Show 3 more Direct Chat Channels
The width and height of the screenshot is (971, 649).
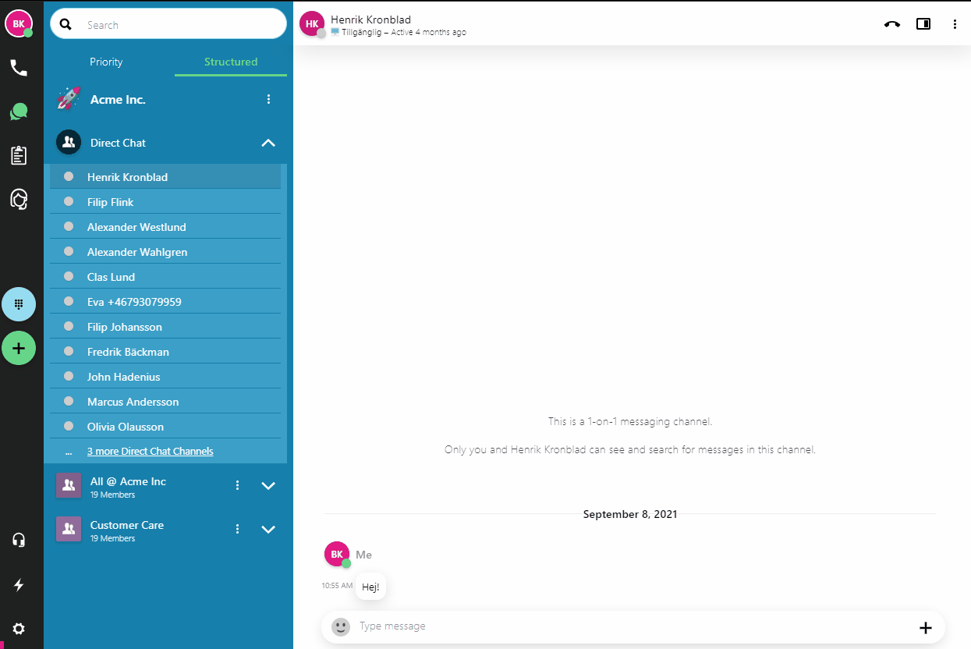pos(151,451)
